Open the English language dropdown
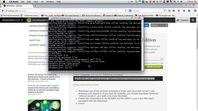Image resolution: width=198 pixels, height=111 pixels. point(159,25)
